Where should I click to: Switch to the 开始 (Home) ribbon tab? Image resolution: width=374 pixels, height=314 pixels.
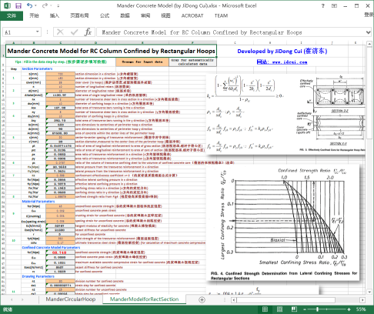[x=34, y=15]
